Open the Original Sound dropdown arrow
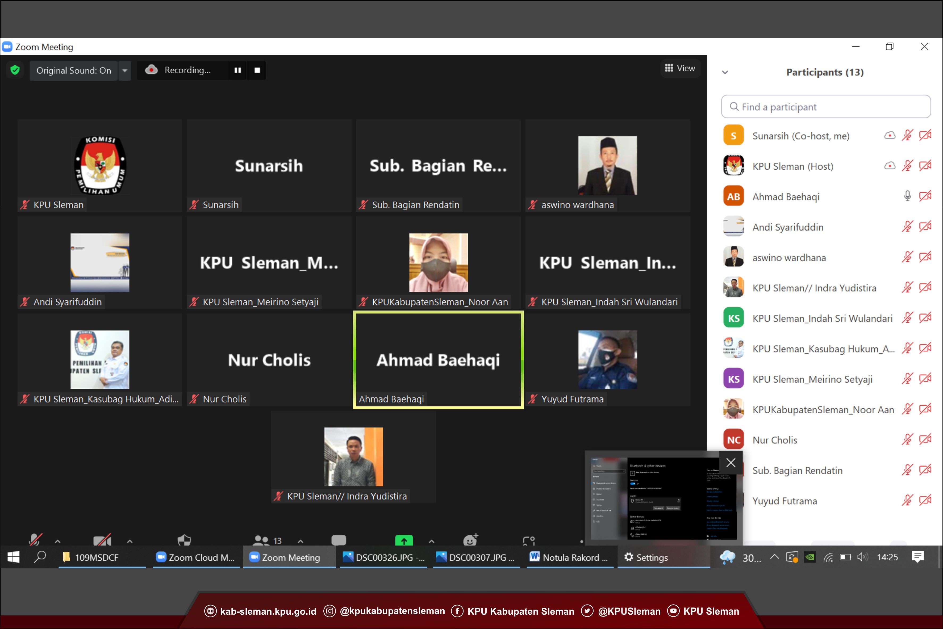943x629 pixels. coord(125,71)
